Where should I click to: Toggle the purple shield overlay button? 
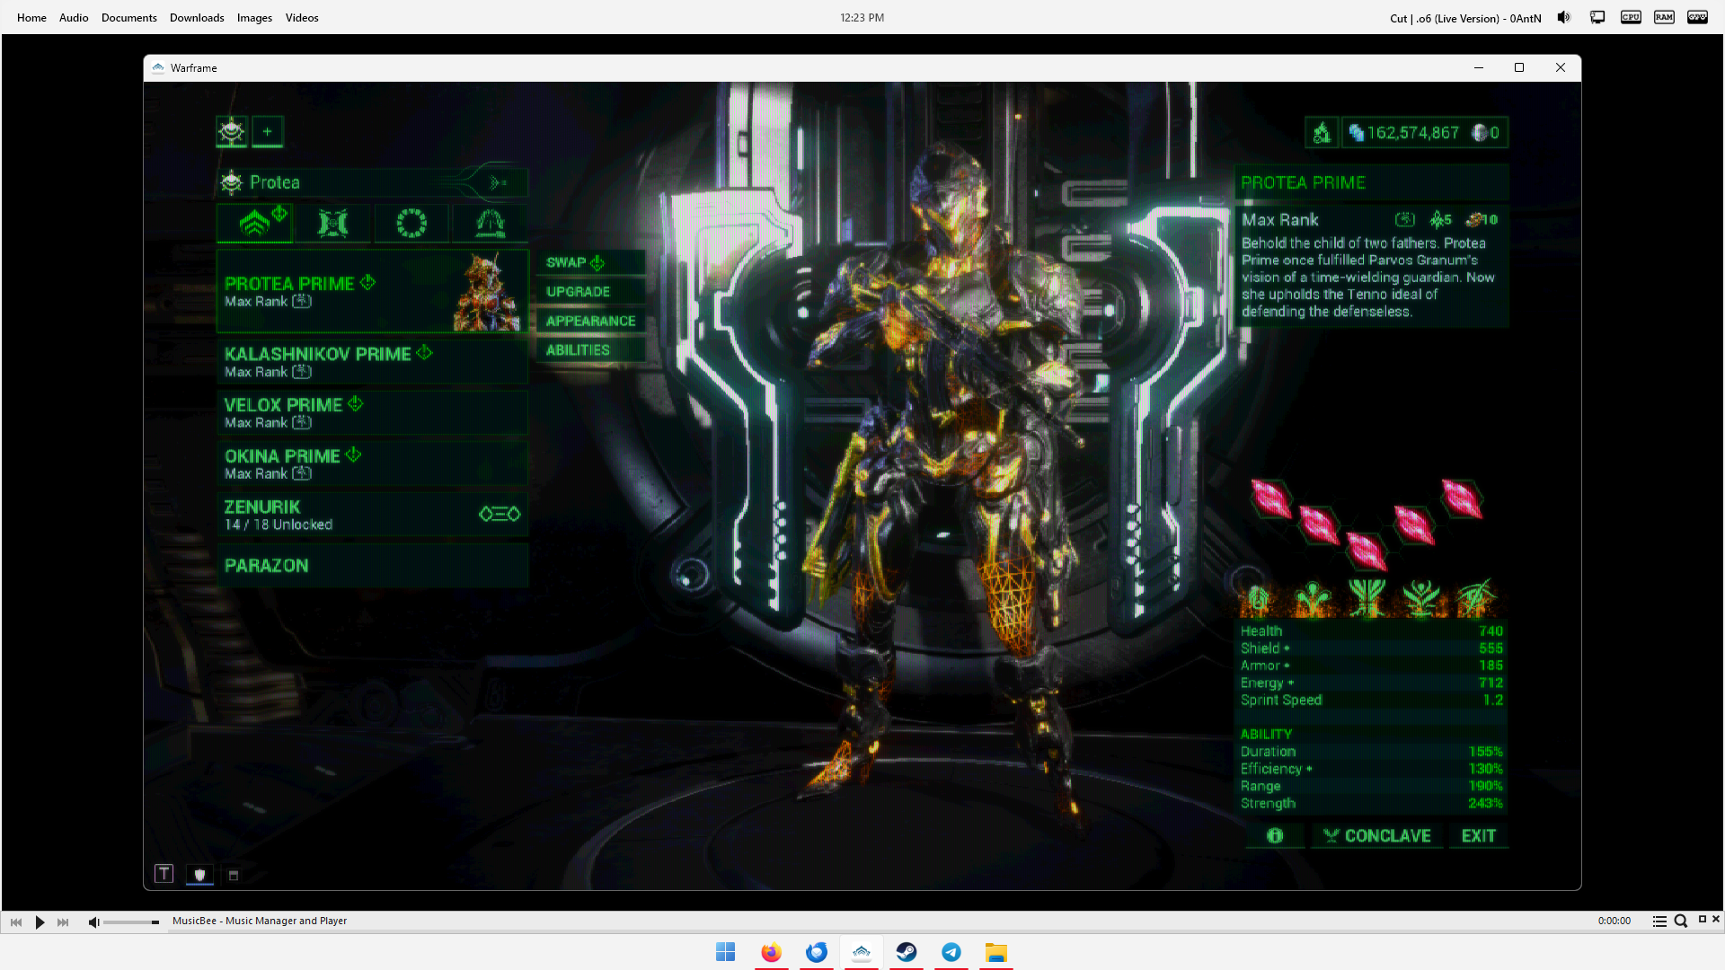click(199, 875)
